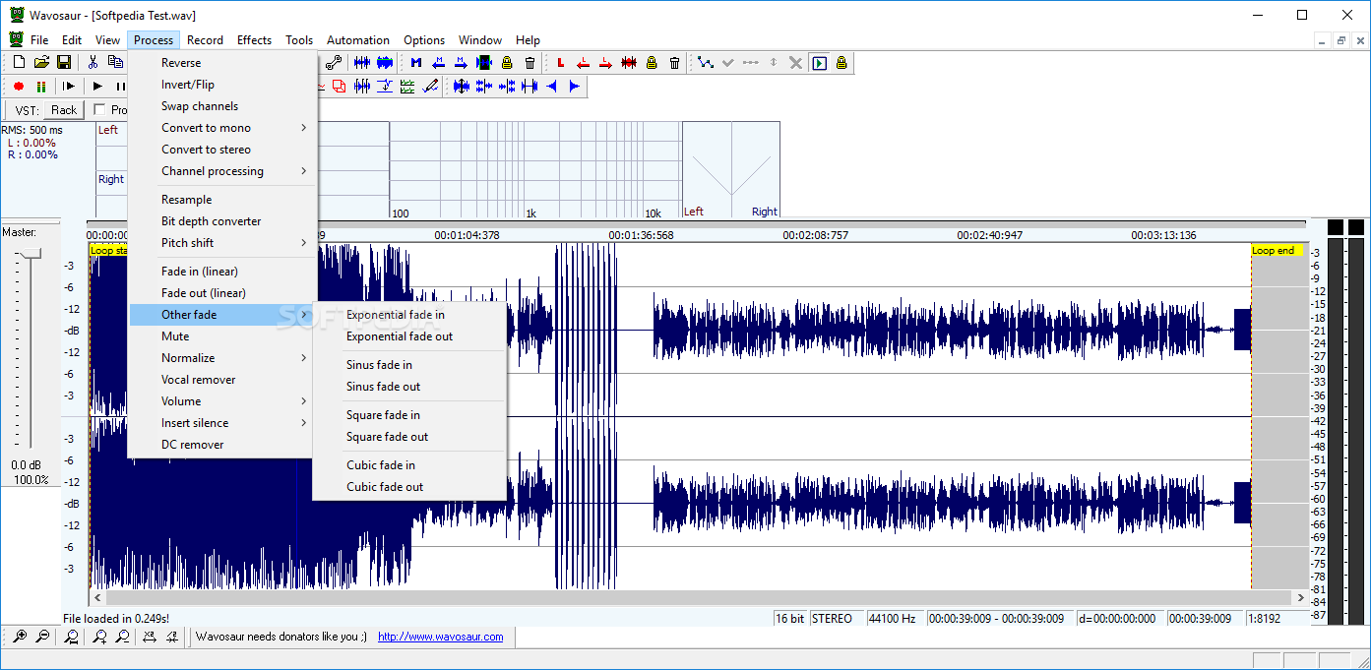Screen dimensions: 1371x670
Task: Click the zoom out magnifier icon
Action: tap(41, 637)
